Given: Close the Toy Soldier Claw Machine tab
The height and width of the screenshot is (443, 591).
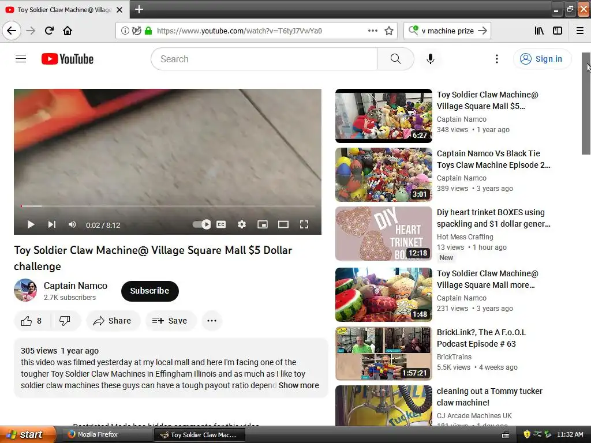Looking at the screenshot, I should [x=119, y=10].
